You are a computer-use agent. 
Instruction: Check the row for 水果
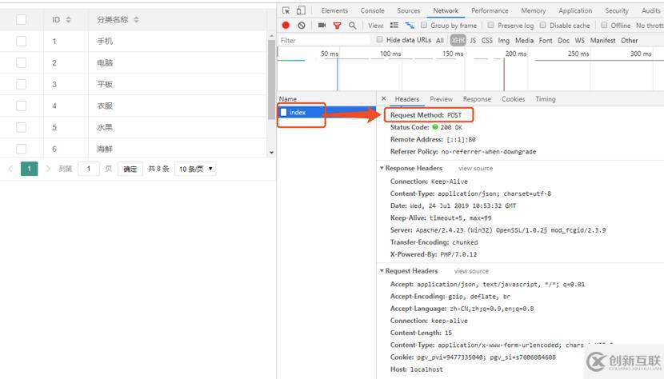coord(21,127)
